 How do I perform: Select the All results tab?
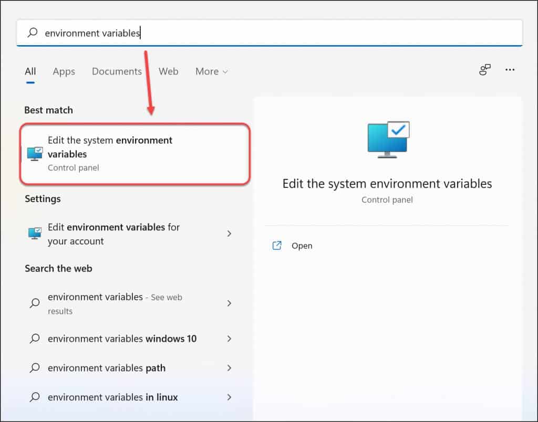30,71
